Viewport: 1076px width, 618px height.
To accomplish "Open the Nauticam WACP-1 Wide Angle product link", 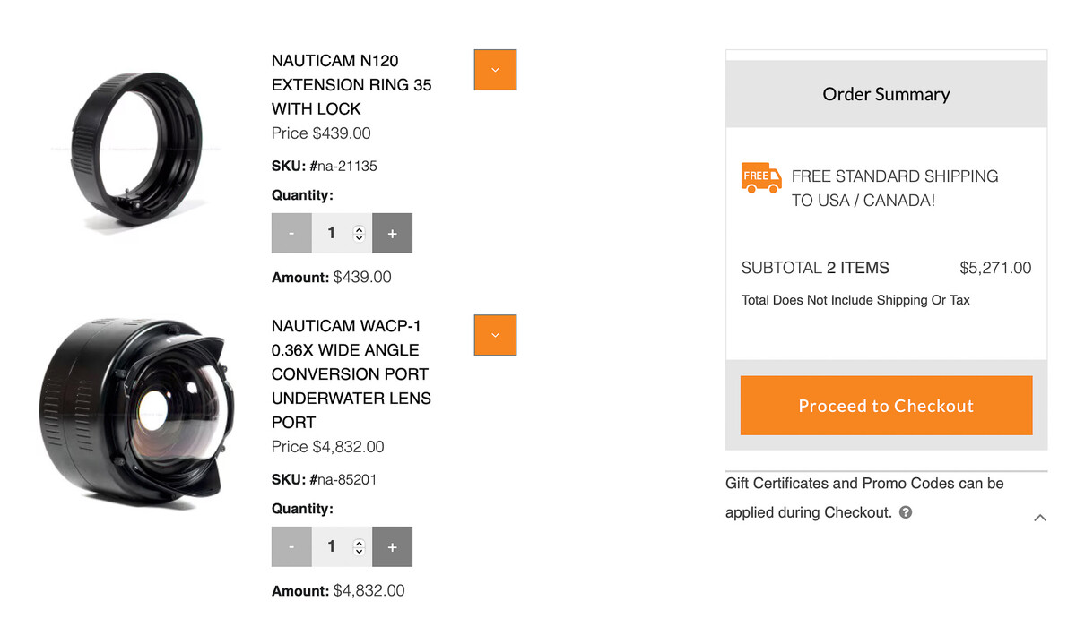I will click(351, 373).
